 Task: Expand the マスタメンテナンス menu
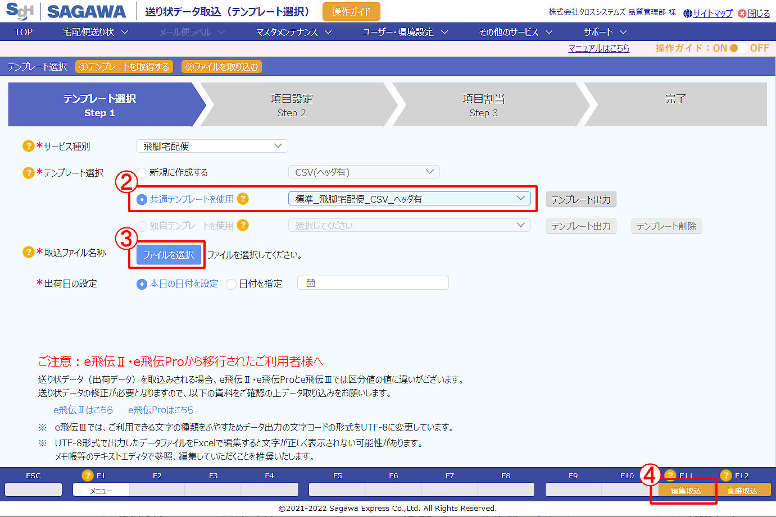tap(294, 32)
